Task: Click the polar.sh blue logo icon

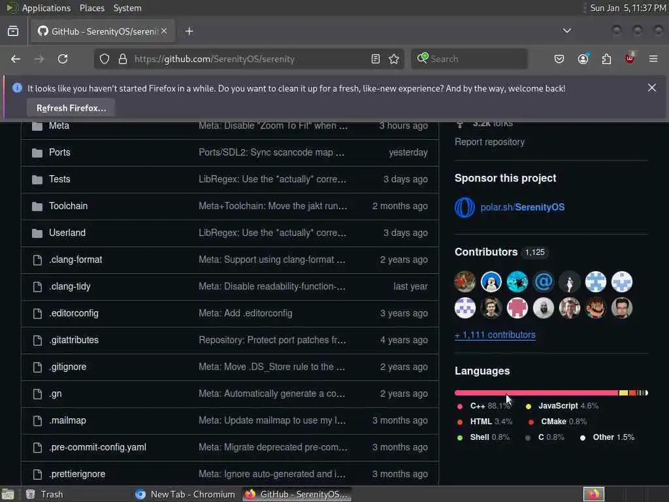Action: [465, 207]
